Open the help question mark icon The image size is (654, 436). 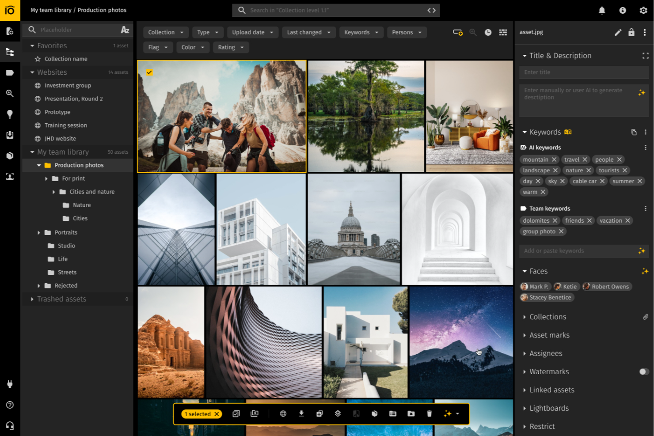10,405
